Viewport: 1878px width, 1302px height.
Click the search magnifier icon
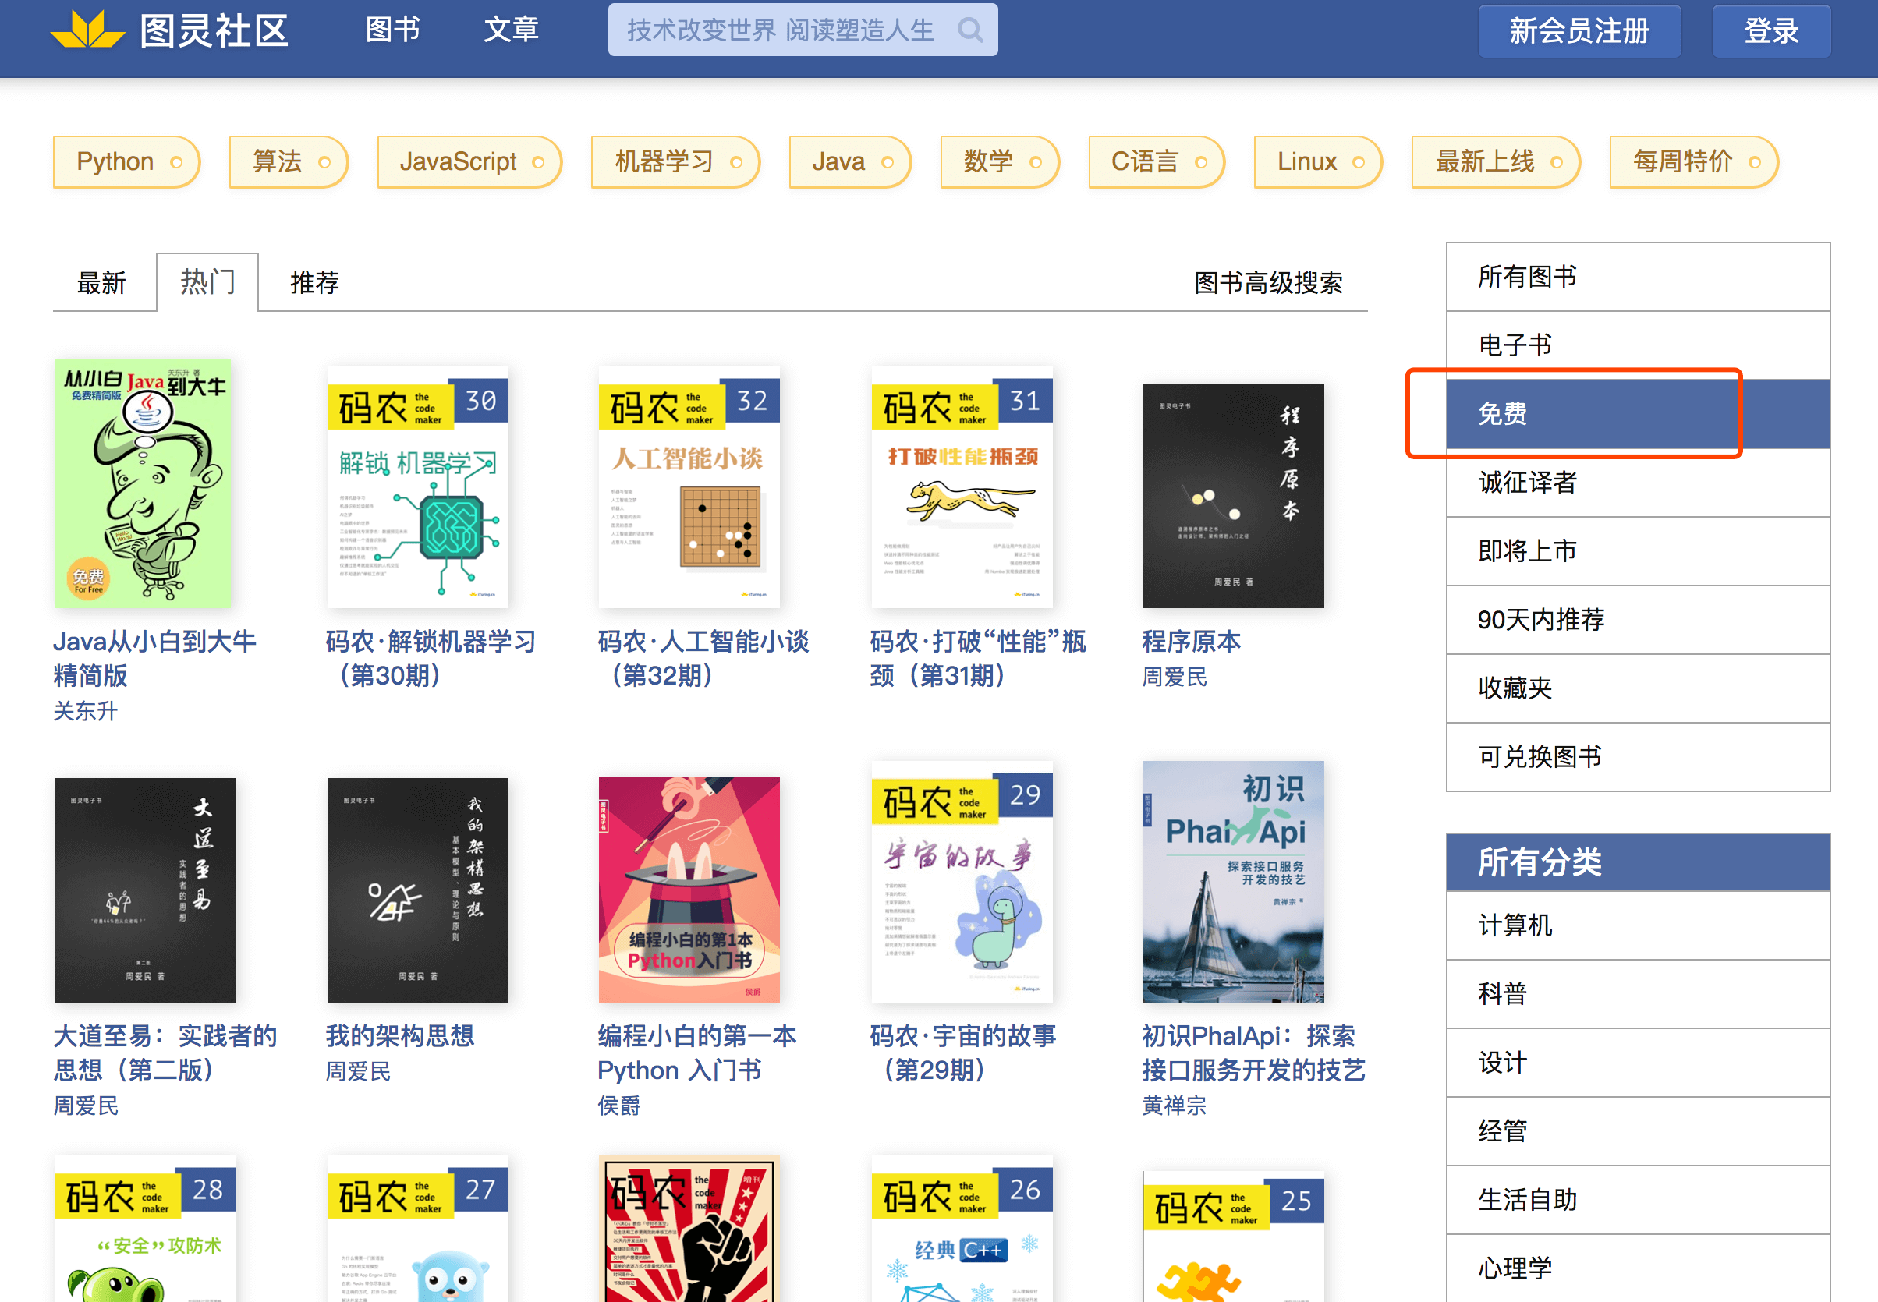click(x=969, y=31)
